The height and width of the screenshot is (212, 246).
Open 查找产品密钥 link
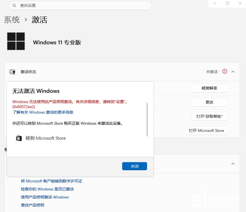pos(33,205)
